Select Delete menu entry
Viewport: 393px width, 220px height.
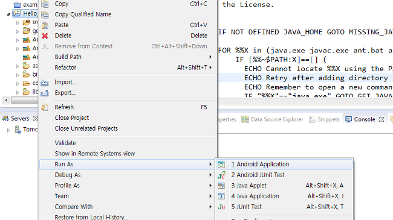click(128, 36)
